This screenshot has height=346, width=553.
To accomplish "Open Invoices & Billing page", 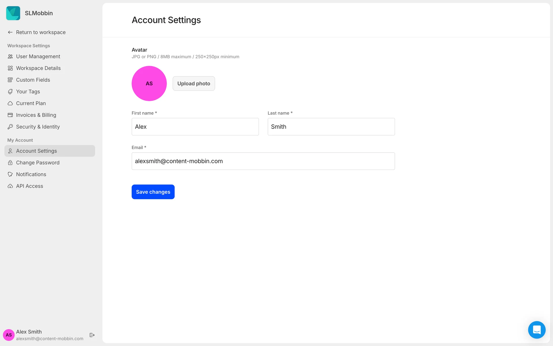I will click(x=36, y=115).
